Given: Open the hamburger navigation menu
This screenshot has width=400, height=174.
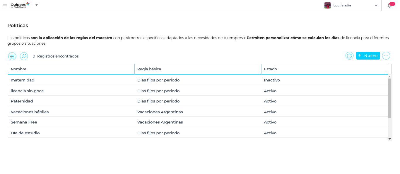Looking at the screenshot, I should (5, 6).
